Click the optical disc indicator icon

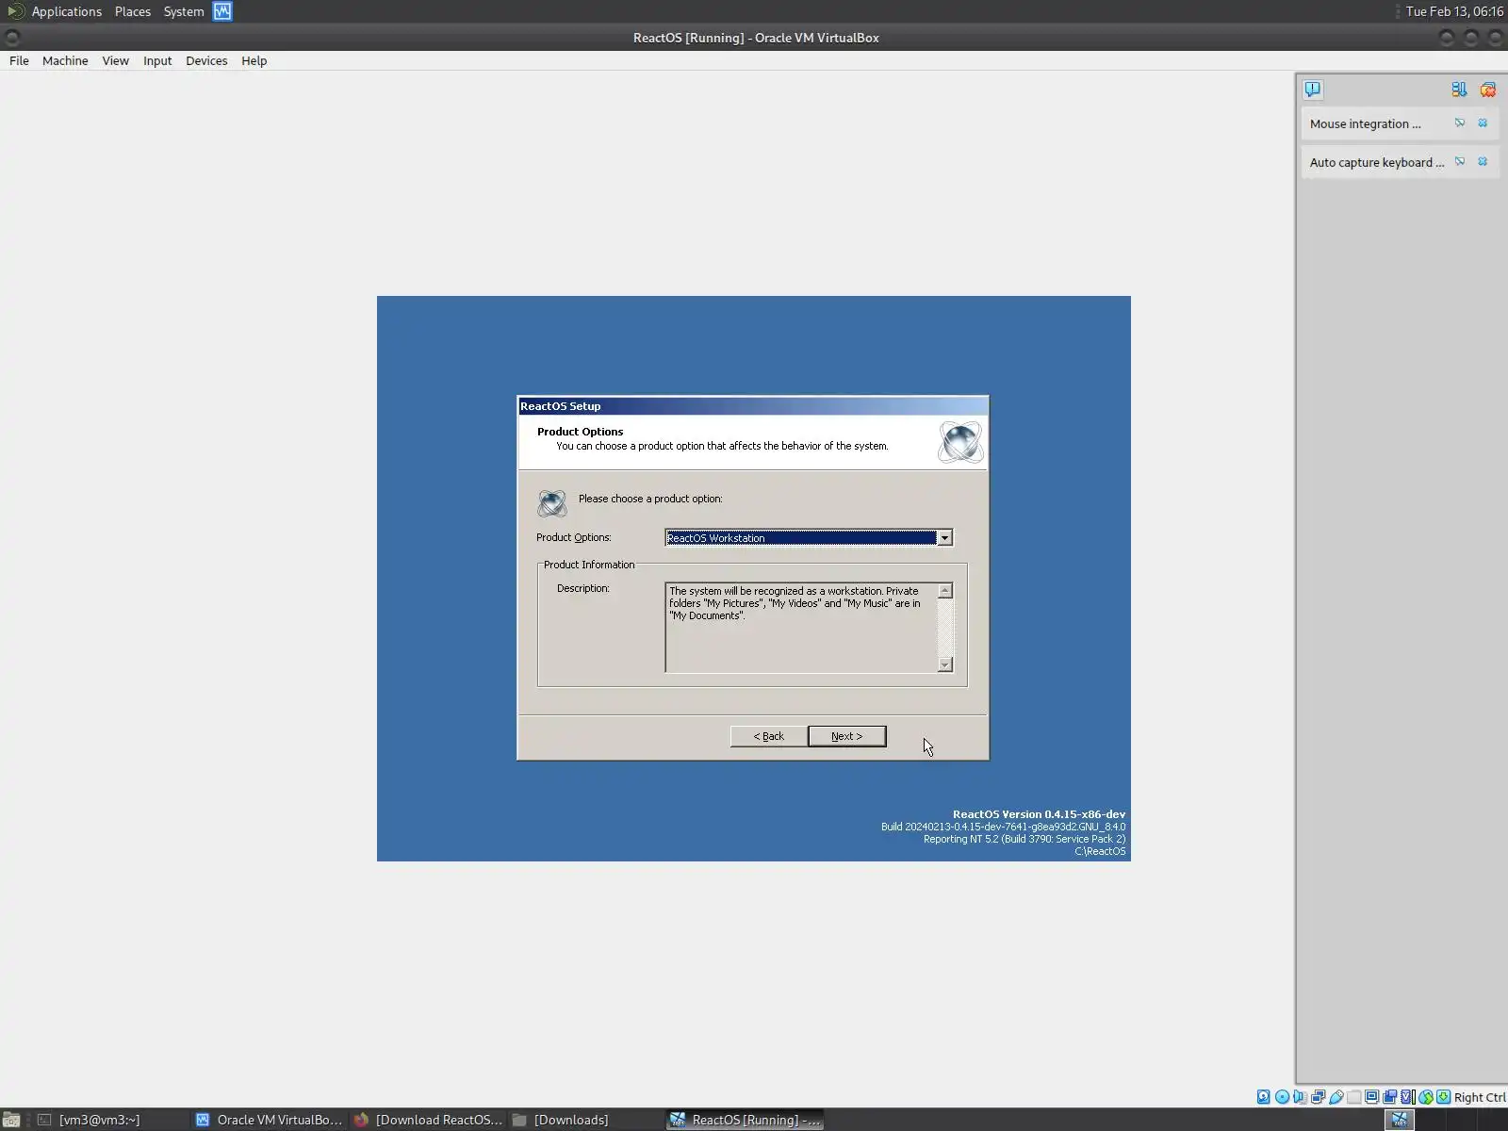point(1282,1097)
